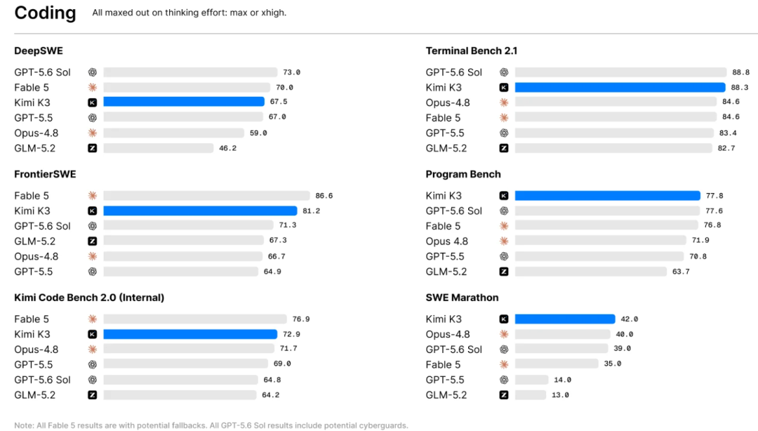Click the Kimi Code Bench 2.0 (Internal) heading
Viewport: 758px width, 431px height.
tap(89, 298)
